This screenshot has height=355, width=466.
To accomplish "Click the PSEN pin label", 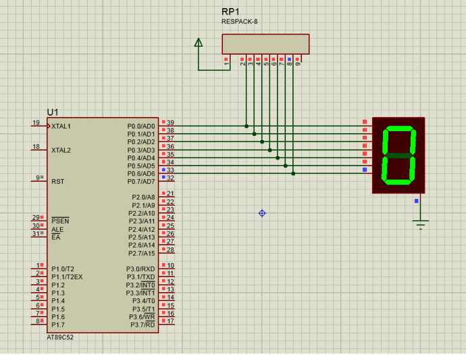I will pyautogui.click(x=60, y=221).
